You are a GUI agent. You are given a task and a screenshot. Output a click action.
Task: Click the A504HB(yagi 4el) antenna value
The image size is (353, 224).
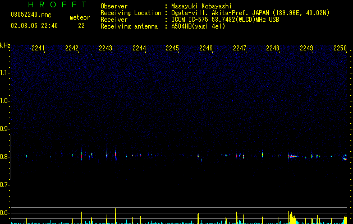pos(198,26)
